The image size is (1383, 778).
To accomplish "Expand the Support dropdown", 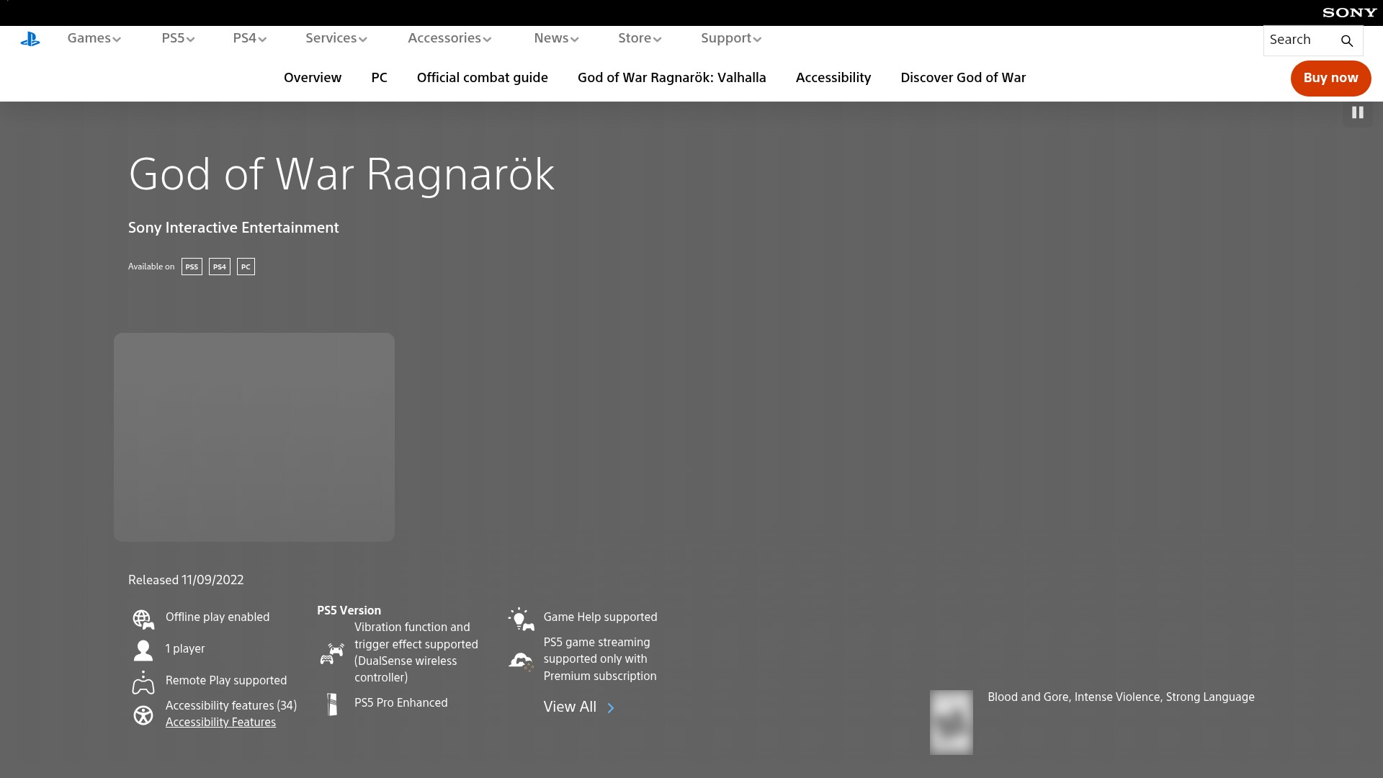I will tap(730, 38).
